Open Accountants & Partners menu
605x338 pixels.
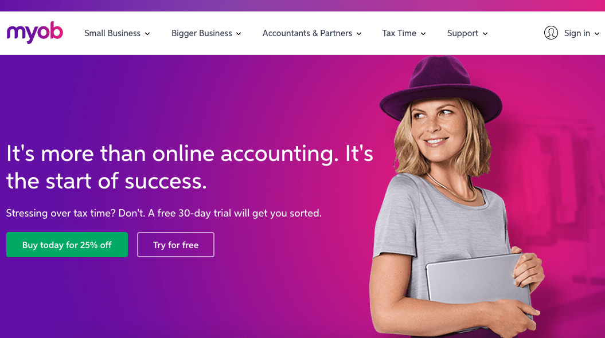click(x=312, y=33)
